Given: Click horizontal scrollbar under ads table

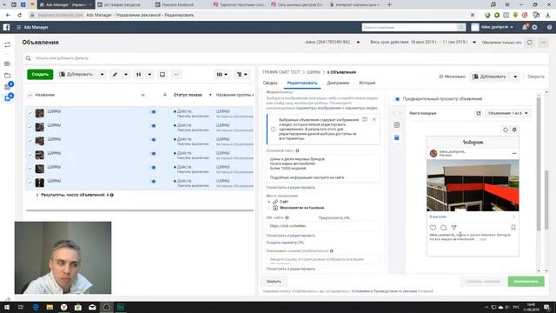Looking at the screenshot, I should [140, 210].
